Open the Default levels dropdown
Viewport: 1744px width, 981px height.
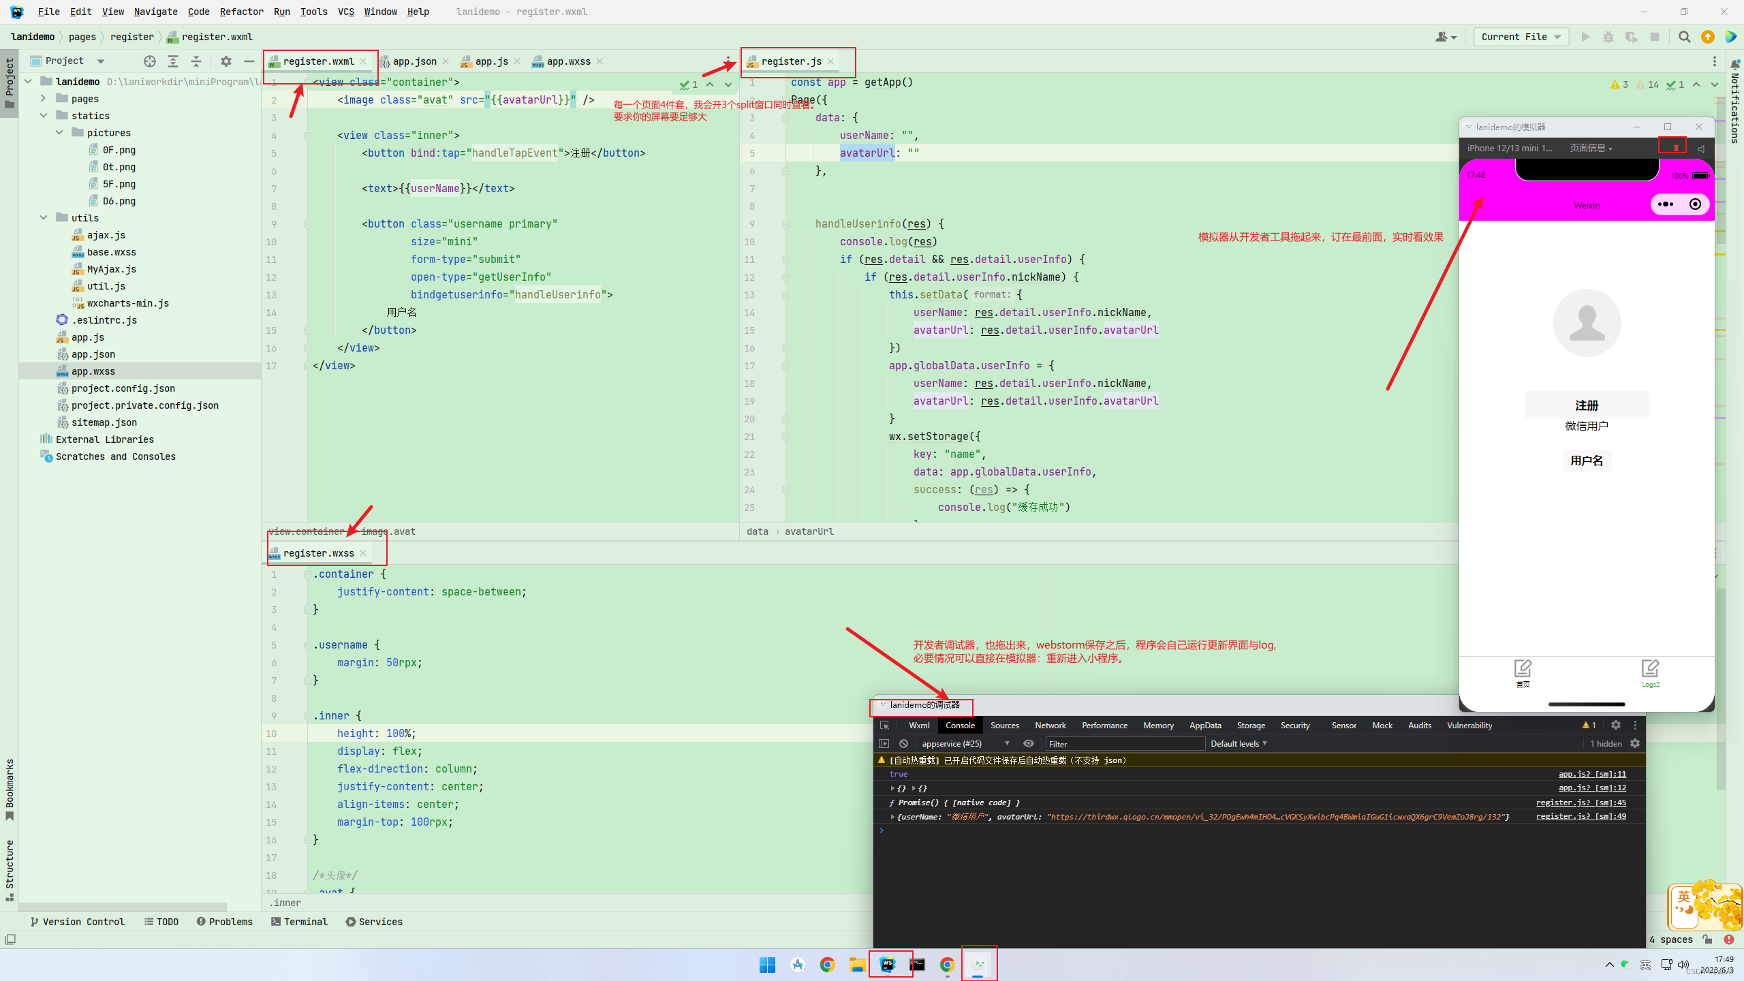[x=1239, y=744]
